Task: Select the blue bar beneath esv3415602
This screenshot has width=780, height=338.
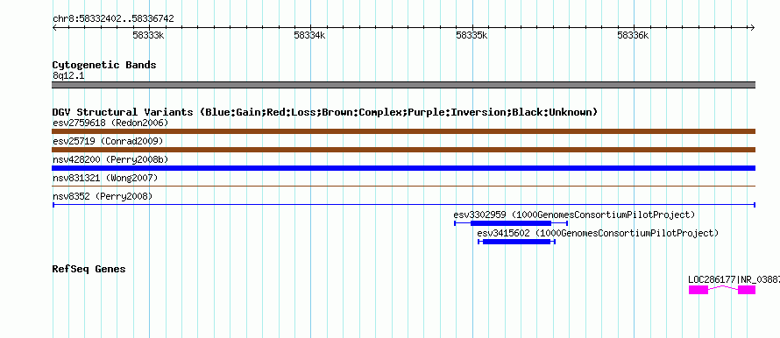Action: 517,242
